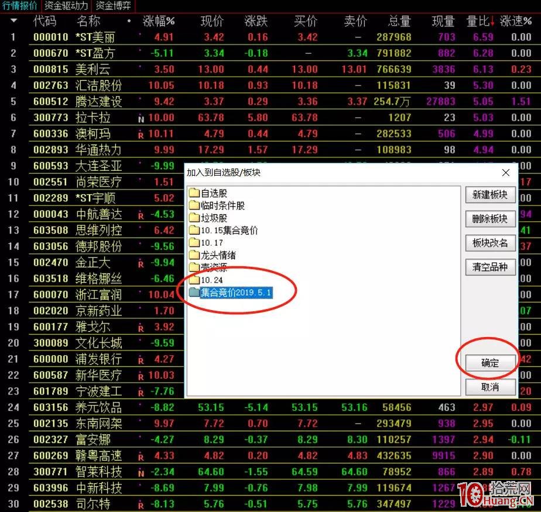Click the 板块改名 button
The image size is (541, 512).
pyautogui.click(x=490, y=243)
